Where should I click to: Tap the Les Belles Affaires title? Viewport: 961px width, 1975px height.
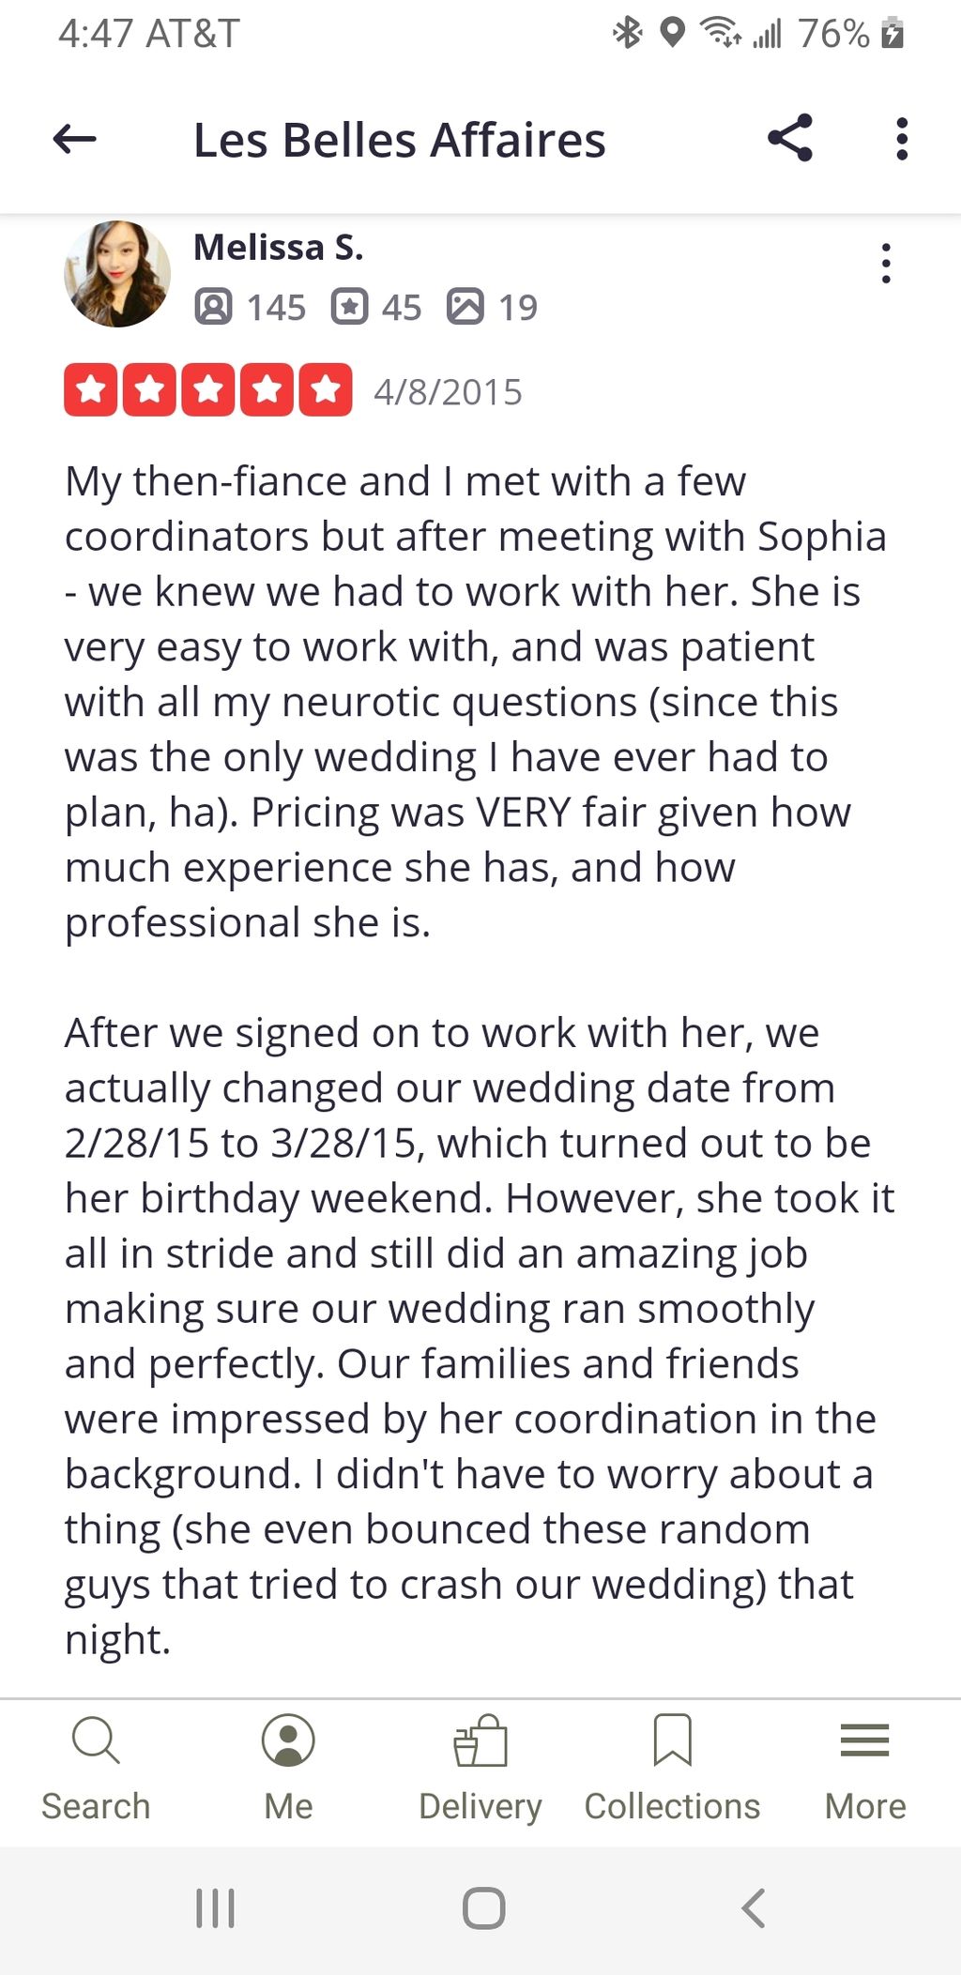pyautogui.click(x=400, y=141)
